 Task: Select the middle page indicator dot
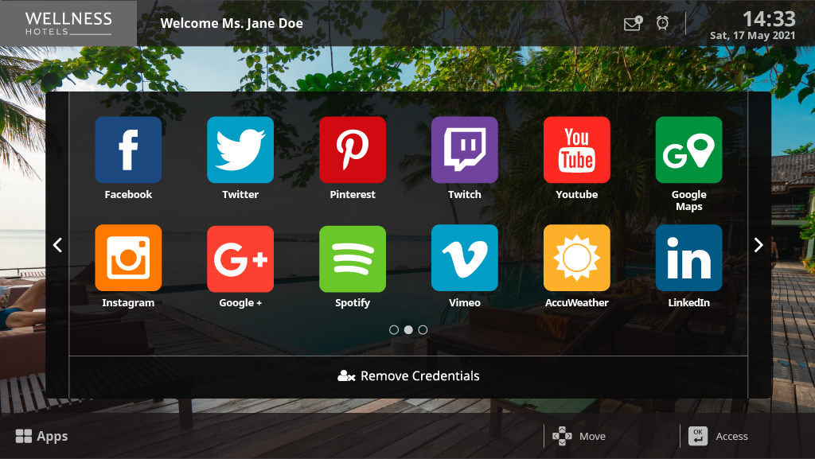pos(408,329)
